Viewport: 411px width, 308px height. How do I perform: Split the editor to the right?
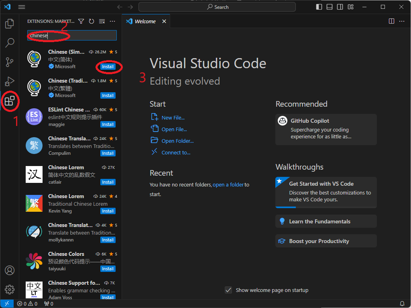pos(391,21)
